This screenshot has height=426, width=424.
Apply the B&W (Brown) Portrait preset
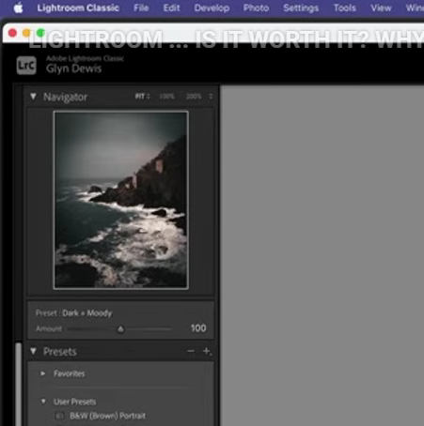[x=108, y=416]
